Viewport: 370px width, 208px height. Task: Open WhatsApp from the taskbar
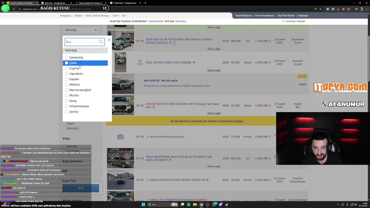click(x=214, y=205)
